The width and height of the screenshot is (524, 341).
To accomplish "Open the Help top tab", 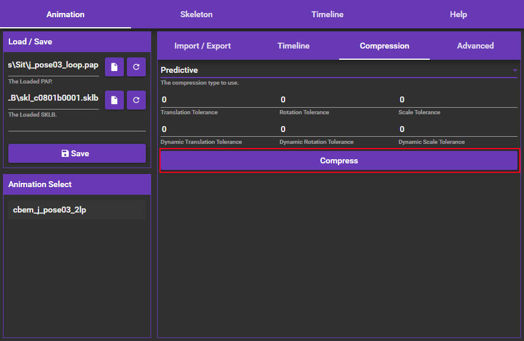I will pyautogui.click(x=458, y=14).
